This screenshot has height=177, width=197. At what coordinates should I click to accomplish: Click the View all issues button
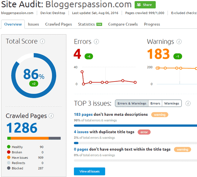tap(89, 171)
